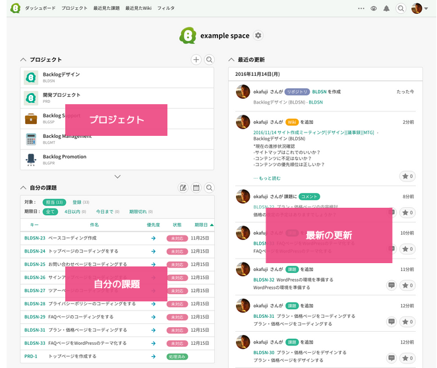Screen dimensions: 437x368
Task: Add a new project with the plus icon
Action: (196, 59)
